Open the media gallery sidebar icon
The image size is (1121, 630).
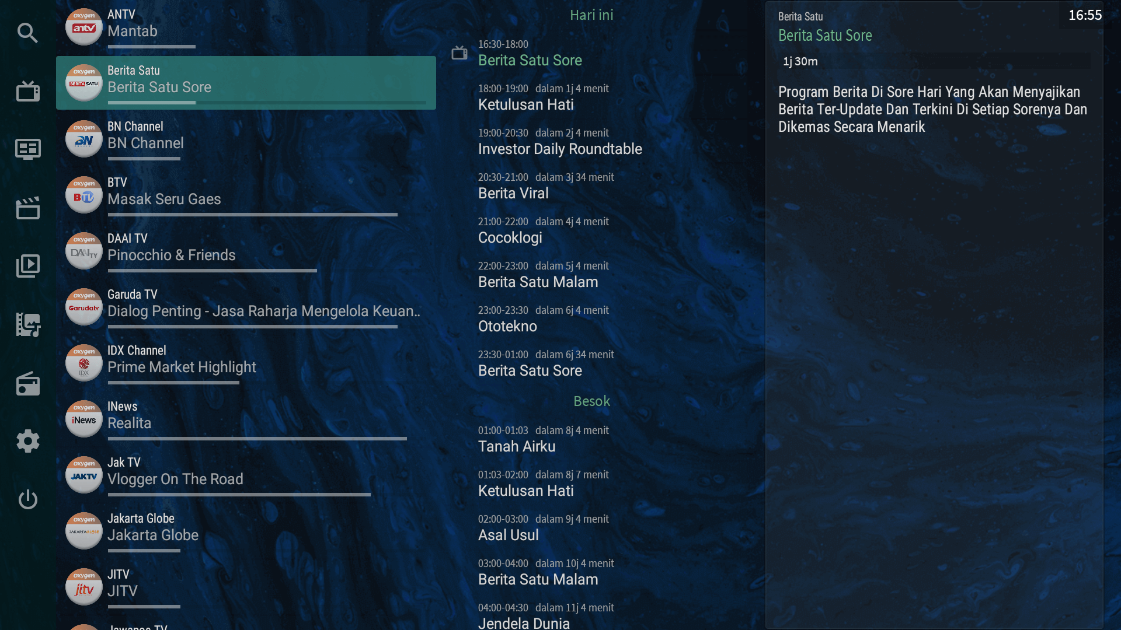tap(27, 324)
